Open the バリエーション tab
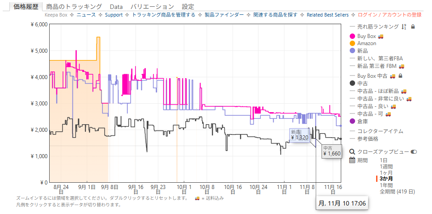 152,7
